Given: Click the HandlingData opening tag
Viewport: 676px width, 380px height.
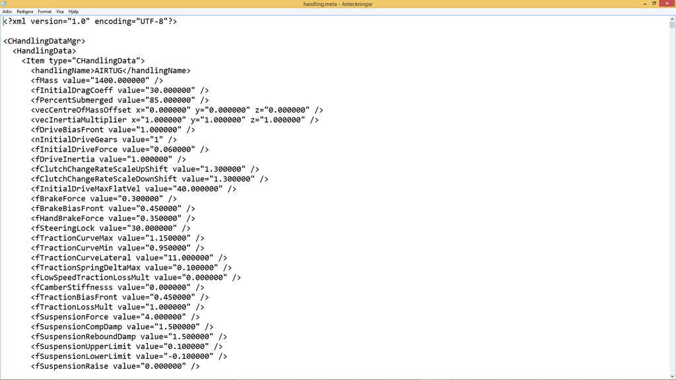Looking at the screenshot, I should pyautogui.click(x=44, y=51).
